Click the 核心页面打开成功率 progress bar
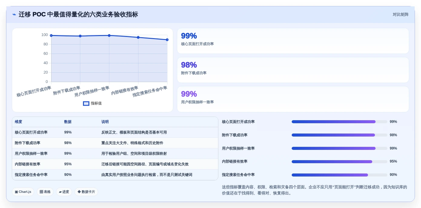 340,122
